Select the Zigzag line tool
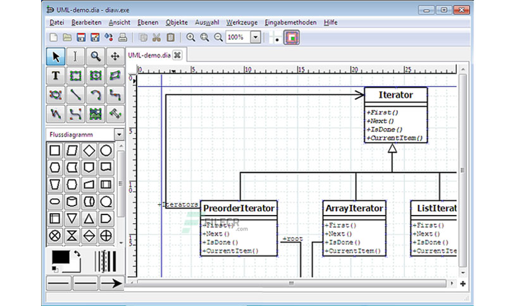 click(x=115, y=95)
